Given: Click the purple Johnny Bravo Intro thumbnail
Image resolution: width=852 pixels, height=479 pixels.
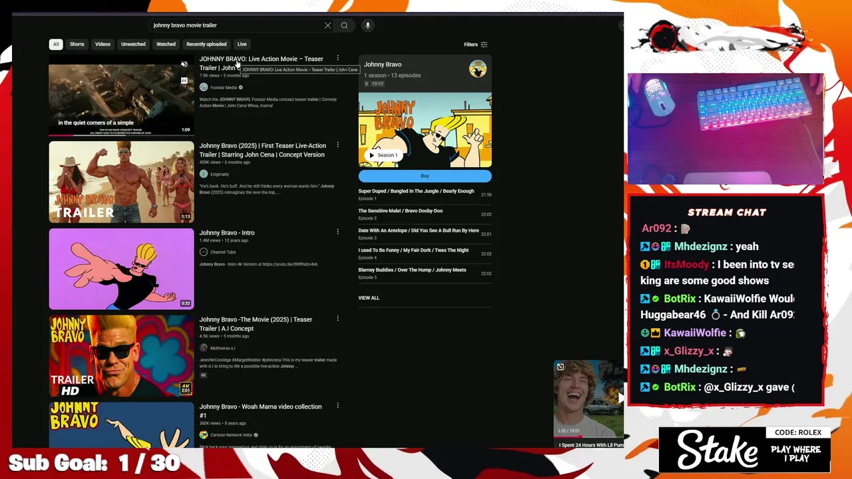Looking at the screenshot, I should (121, 269).
